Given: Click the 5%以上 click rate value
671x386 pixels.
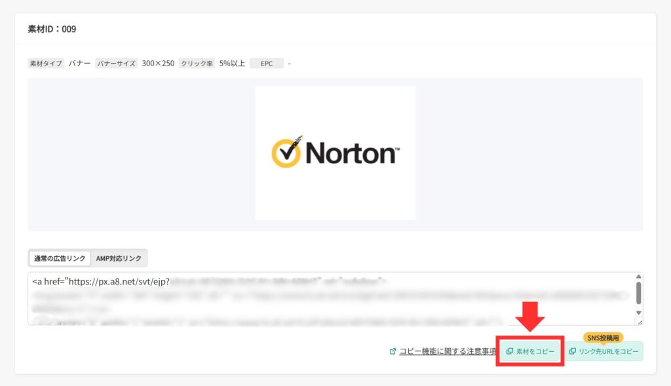Looking at the screenshot, I should [232, 64].
